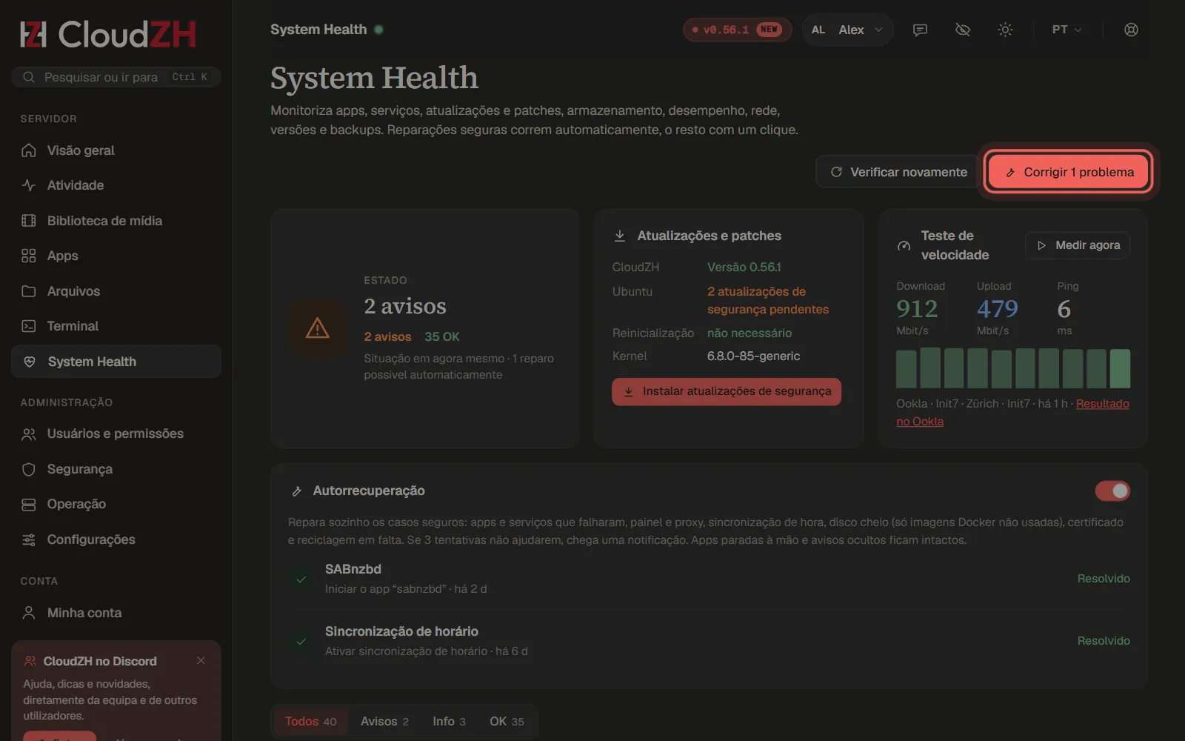Click the 912 Mbit/s download value
This screenshot has width=1185, height=741.
coord(917,309)
